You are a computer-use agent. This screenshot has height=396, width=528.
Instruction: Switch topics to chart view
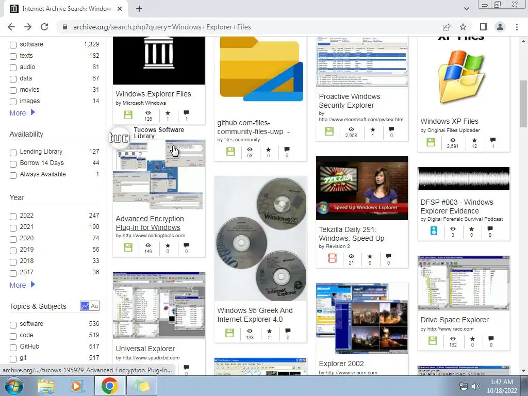tap(85, 306)
